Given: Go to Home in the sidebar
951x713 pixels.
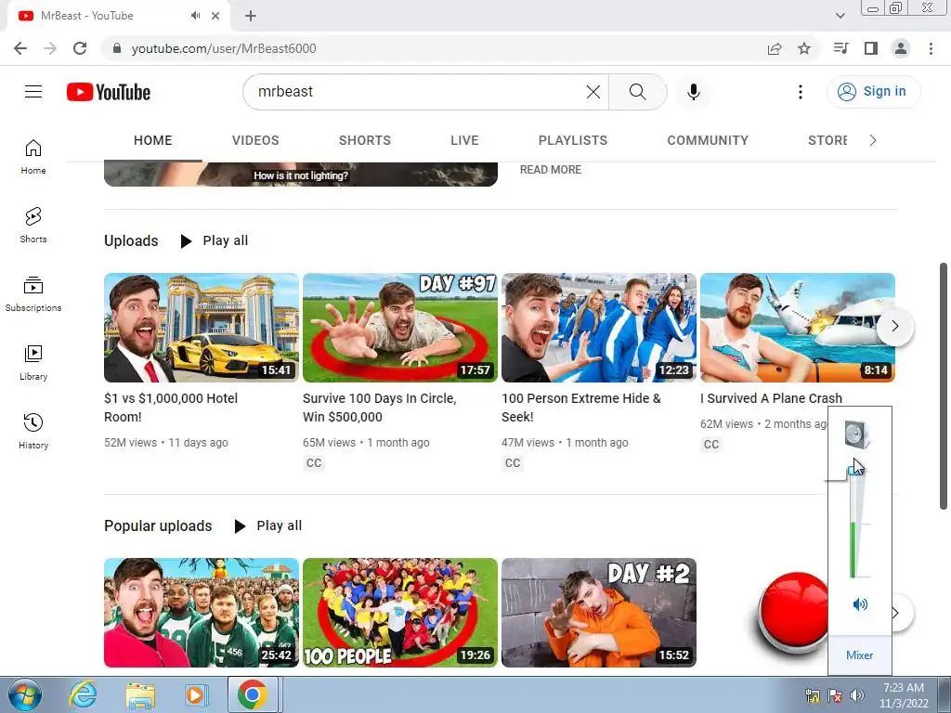Looking at the screenshot, I should (33, 156).
